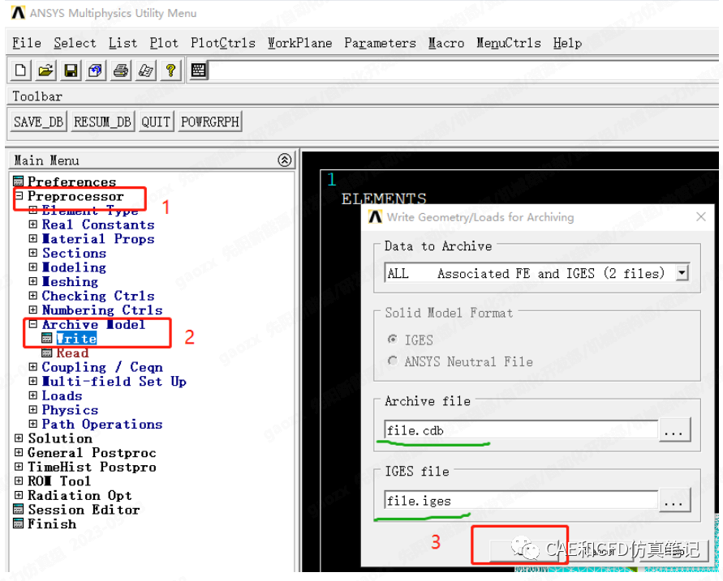Screen dimensions: 723x581
Task: Expand the Loads node
Action: coord(32,395)
